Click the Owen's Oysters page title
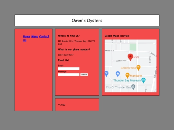 pos(87,21)
